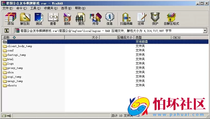This screenshot has height=119, width=210.
Task: Select the logs folder icon
Action: [5, 63]
